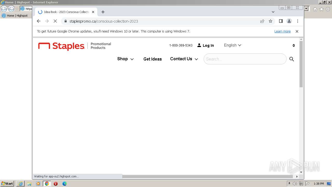Close the Idea Book tab
This screenshot has width=332, height=187.
pos(93,12)
